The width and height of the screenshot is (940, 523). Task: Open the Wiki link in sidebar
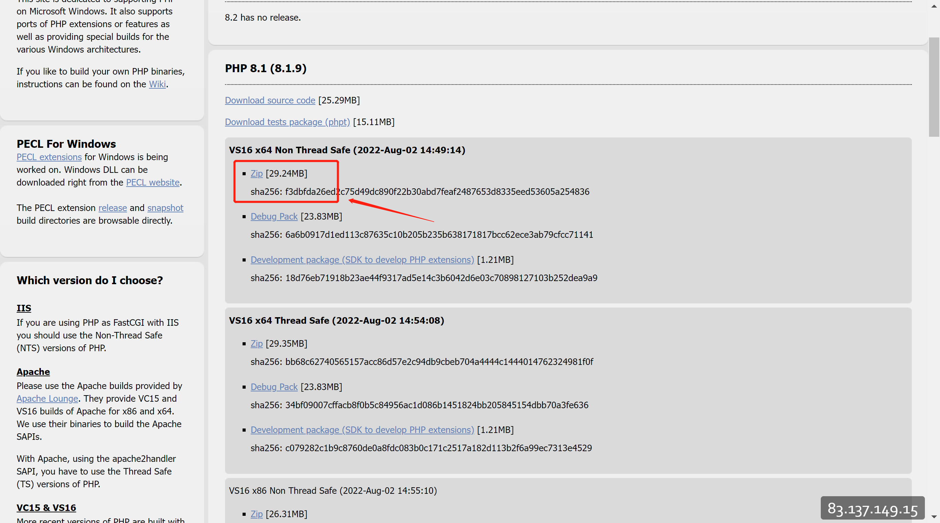click(x=157, y=84)
